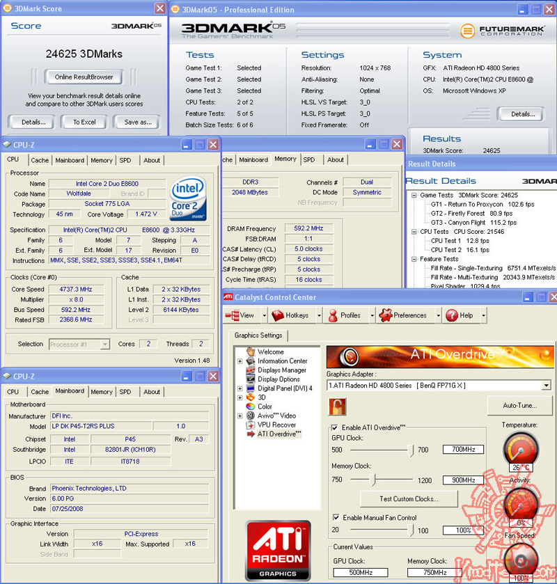557x584 pixels.
Task: Select the Displays Manager icon in the tree
Action: [x=251, y=370]
